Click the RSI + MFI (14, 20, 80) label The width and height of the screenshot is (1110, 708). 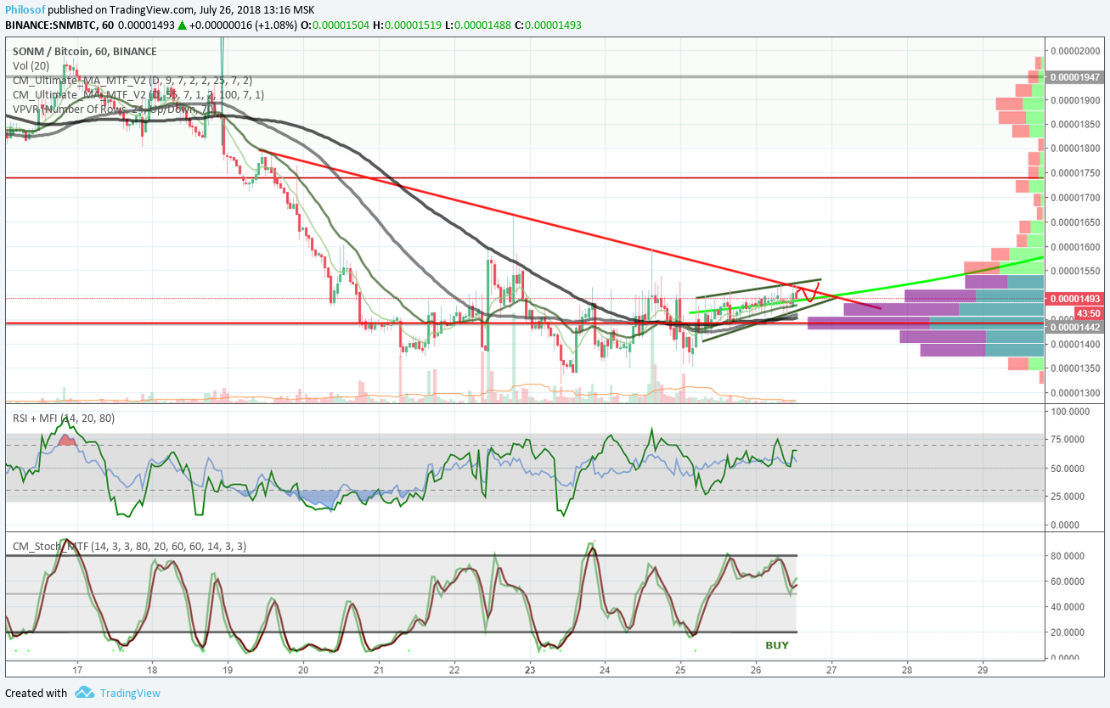tap(63, 419)
